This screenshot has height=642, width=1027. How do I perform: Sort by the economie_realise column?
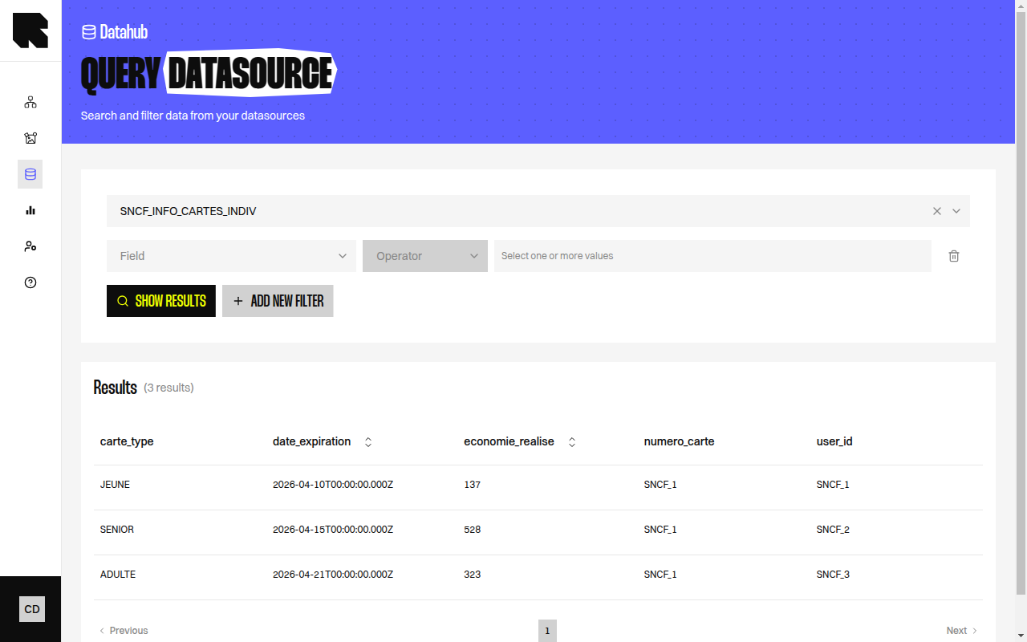point(572,441)
